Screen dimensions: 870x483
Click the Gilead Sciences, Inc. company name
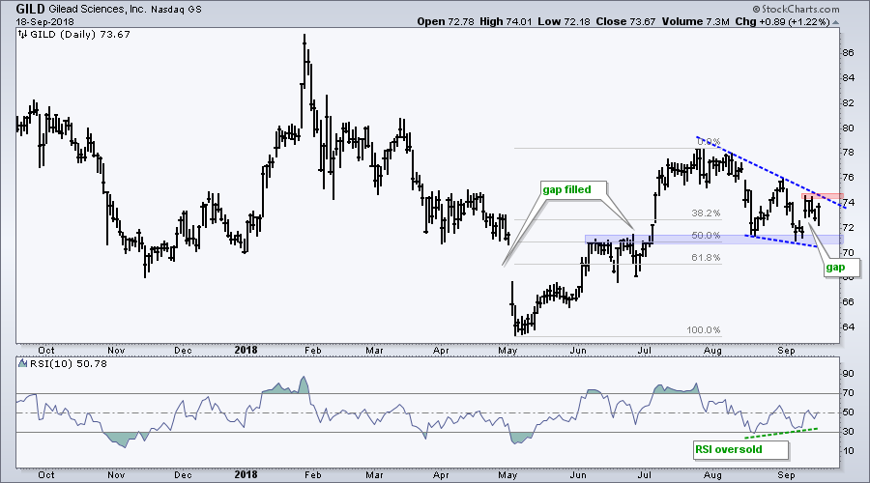tap(98, 10)
